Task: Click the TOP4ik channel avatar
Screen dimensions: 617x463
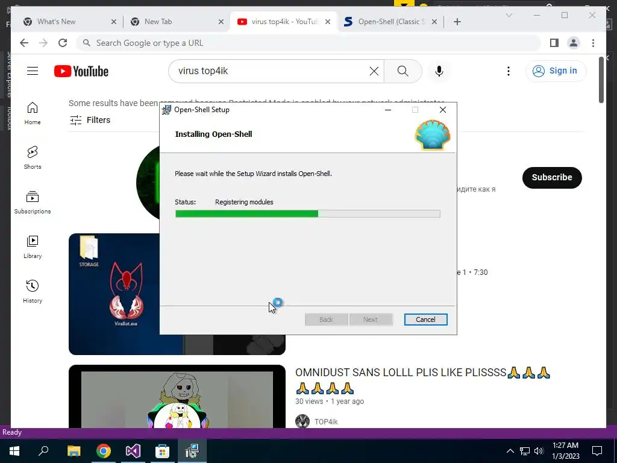Action: tap(302, 421)
